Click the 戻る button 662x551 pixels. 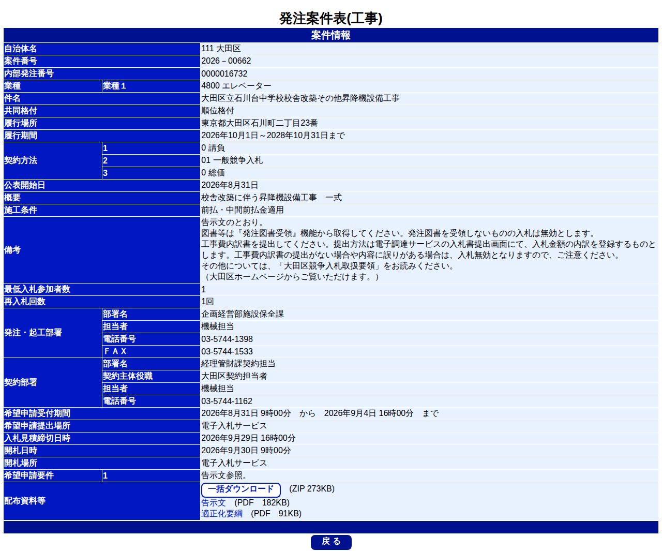(331, 542)
